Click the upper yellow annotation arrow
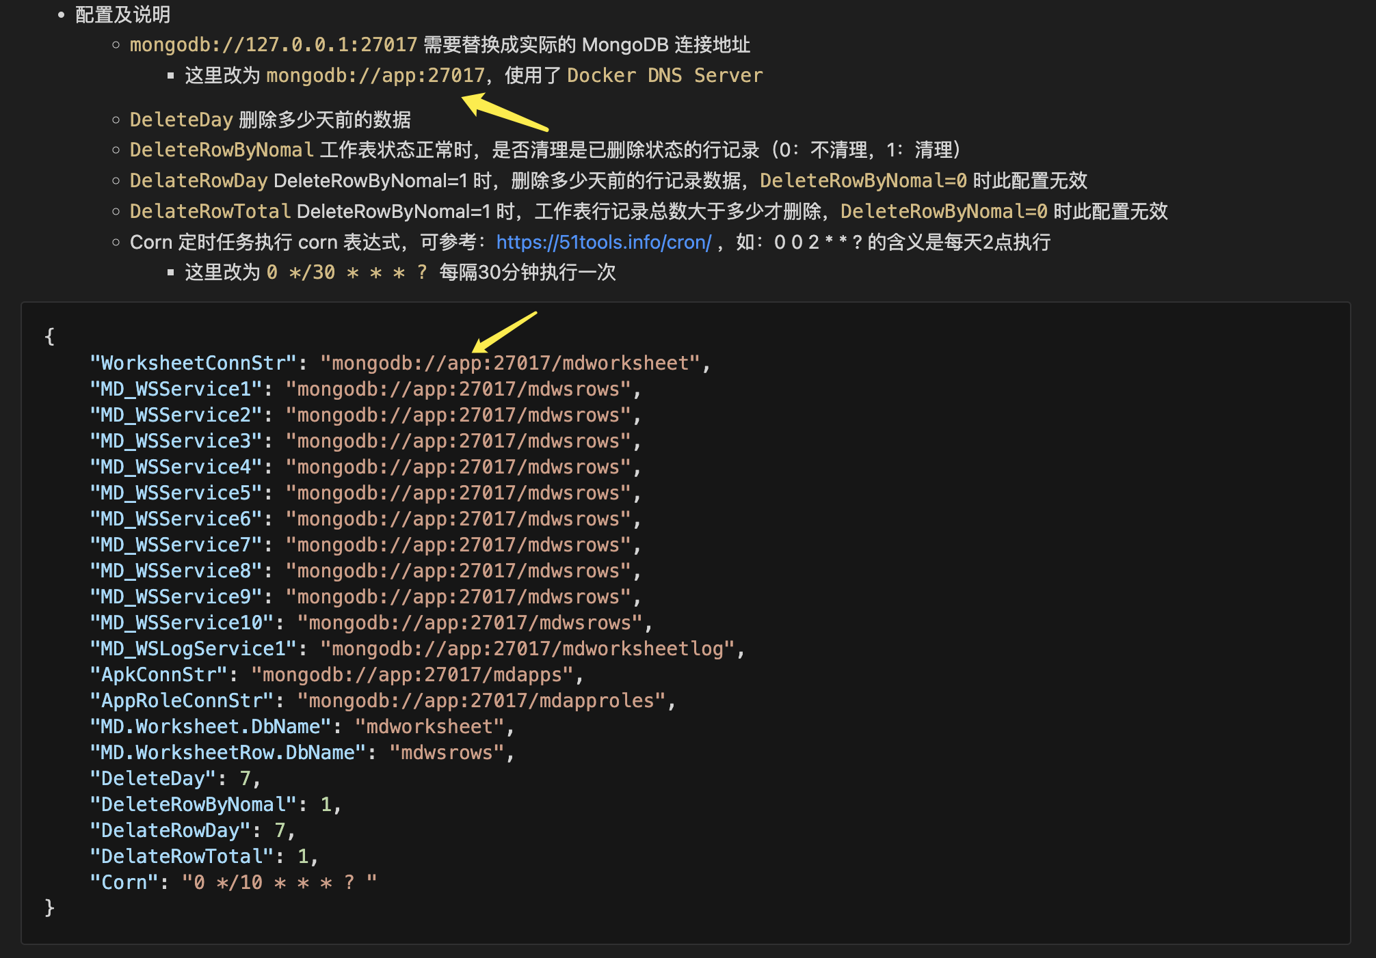The image size is (1376, 958). click(x=503, y=111)
